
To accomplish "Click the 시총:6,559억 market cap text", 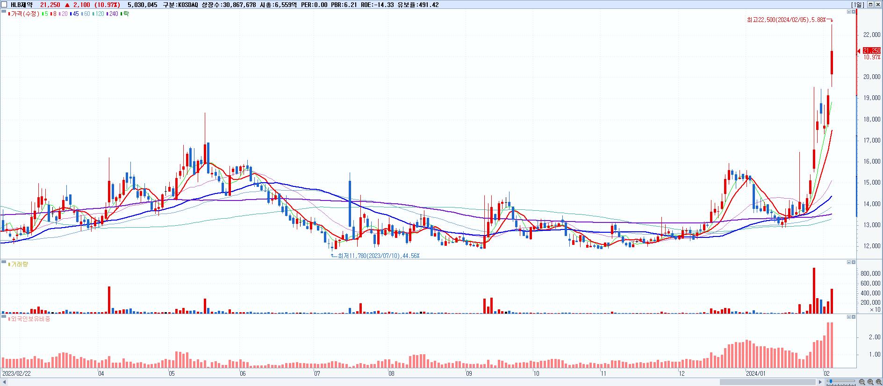I will [278, 5].
